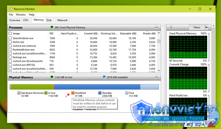Check the RuntimeBroker.exe process box

tap(10, 50)
